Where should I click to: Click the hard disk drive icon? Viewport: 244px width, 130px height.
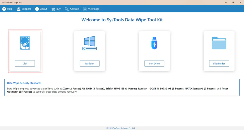[x=25, y=43]
